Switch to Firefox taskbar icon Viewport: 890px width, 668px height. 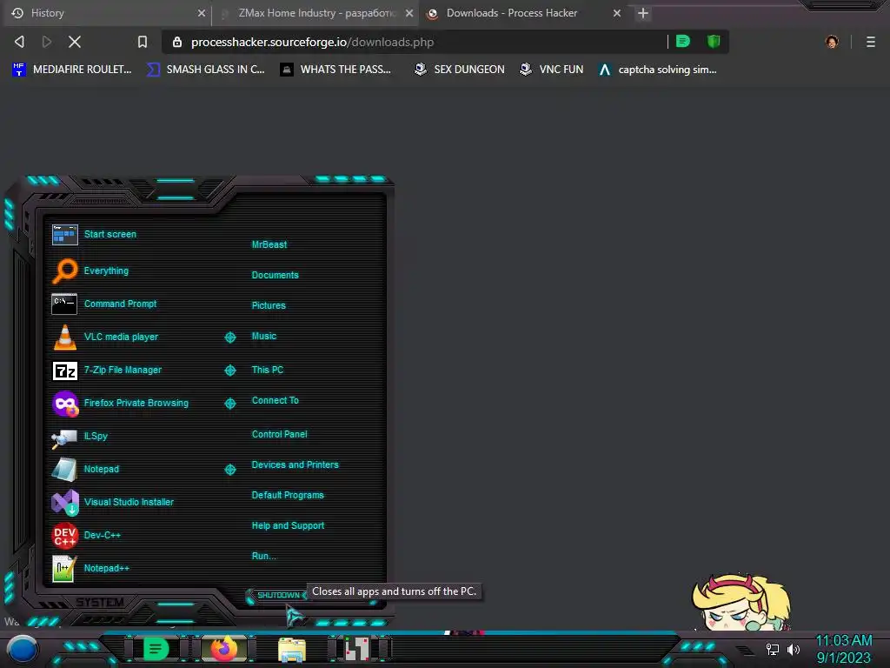[x=224, y=649]
